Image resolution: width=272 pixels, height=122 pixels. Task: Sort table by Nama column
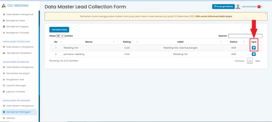(114, 42)
